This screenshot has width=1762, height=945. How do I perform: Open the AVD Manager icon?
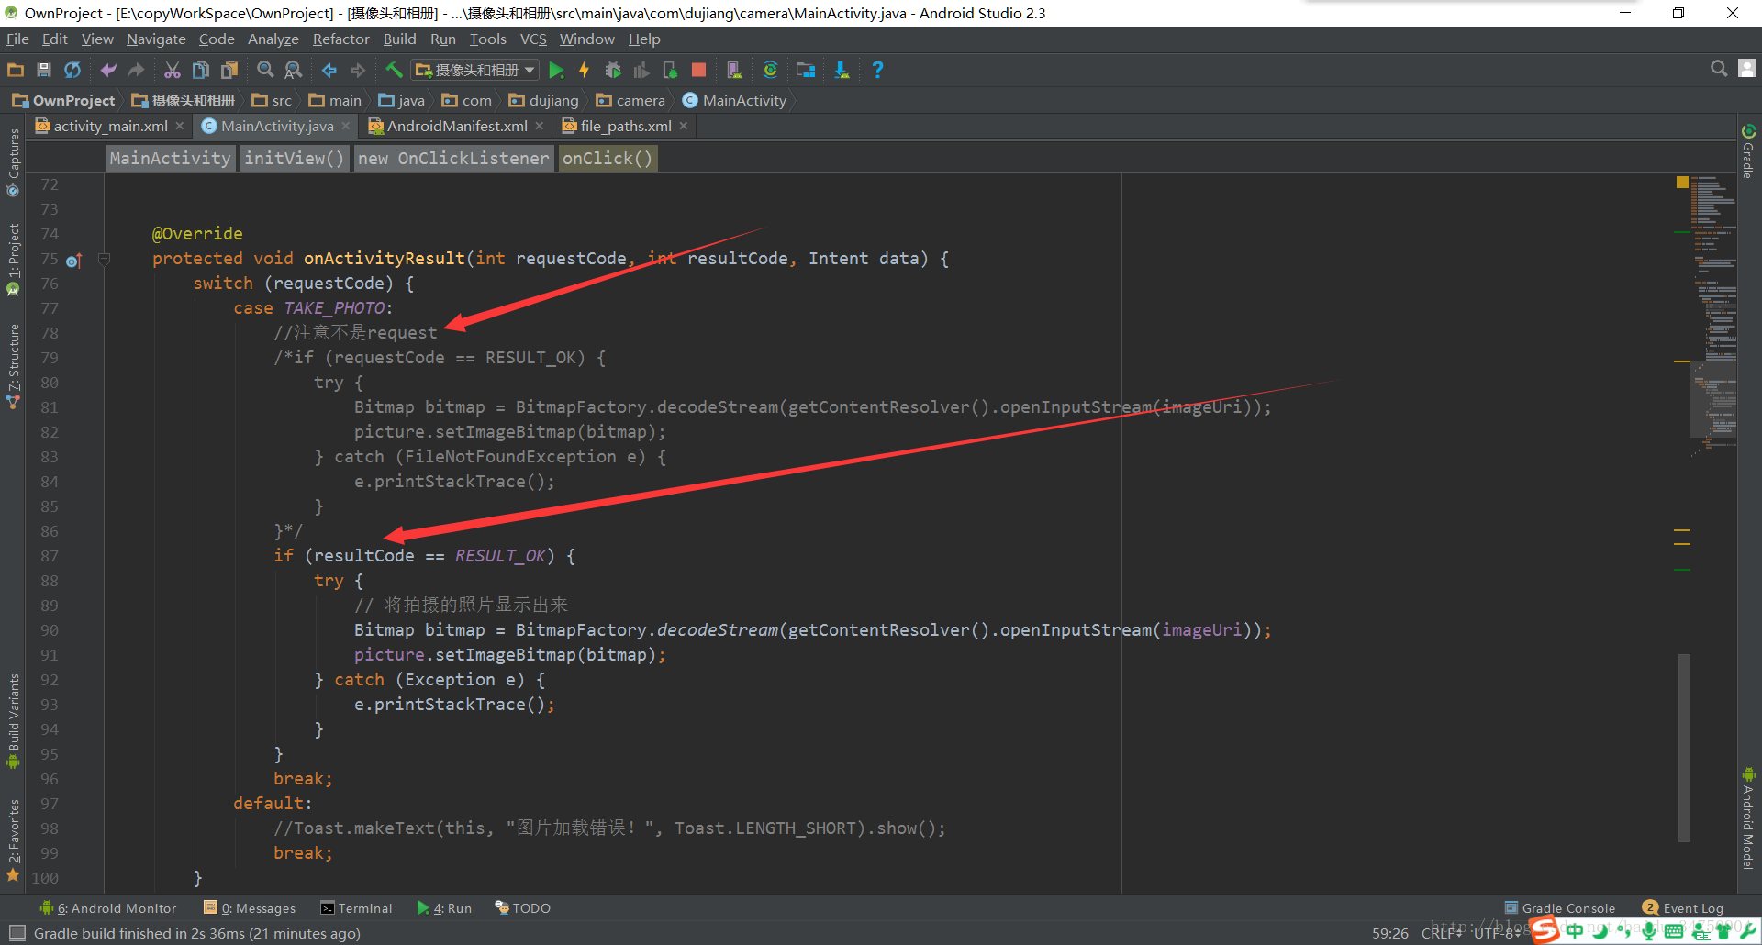click(x=734, y=70)
